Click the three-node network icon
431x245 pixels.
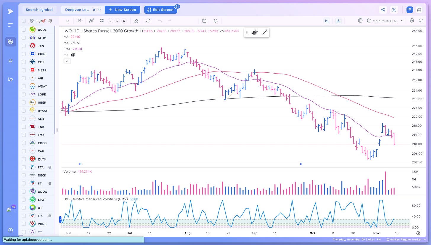coord(338,21)
